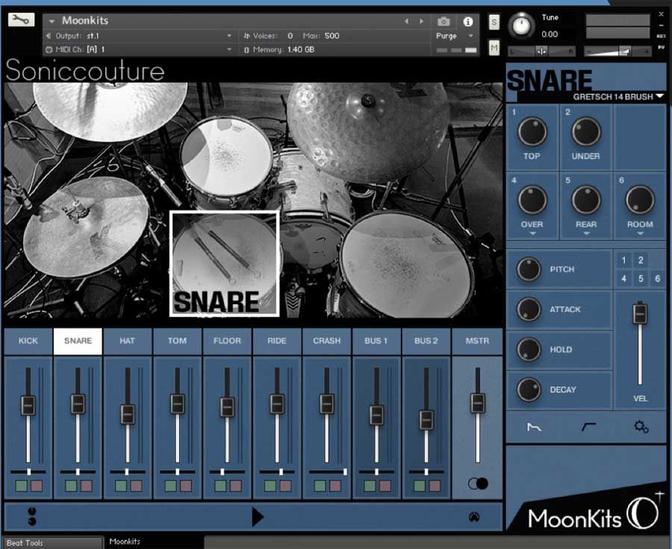
Task: Toggle HAT channel red mute button
Action: 137,486
